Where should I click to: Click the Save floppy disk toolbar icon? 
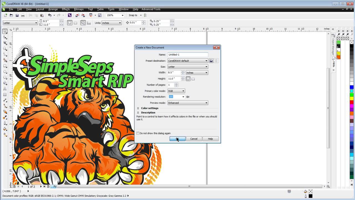(17, 15)
